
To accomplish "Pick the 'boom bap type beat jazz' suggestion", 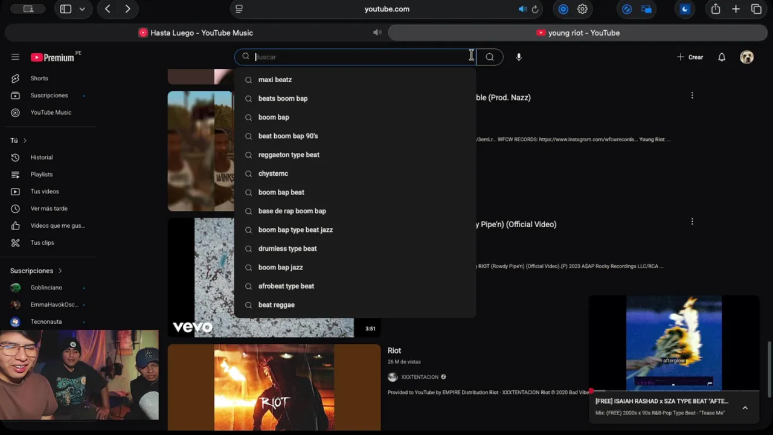I will (355, 230).
